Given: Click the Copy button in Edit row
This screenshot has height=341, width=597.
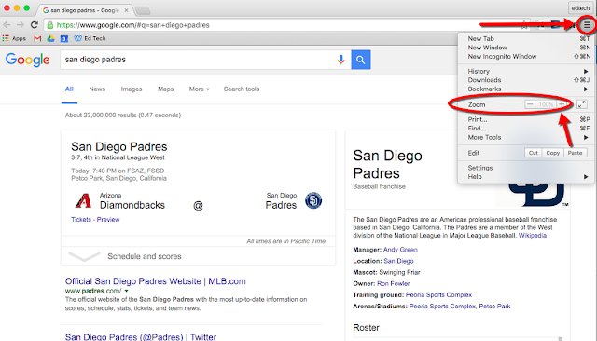Looking at the screenshot, I should pyautogui.click(x=552, y=153).
